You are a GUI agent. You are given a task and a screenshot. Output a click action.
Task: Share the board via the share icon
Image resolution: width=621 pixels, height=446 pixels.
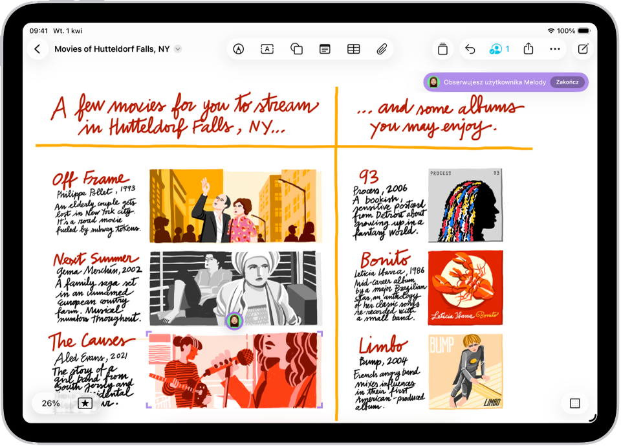point(528,49)
